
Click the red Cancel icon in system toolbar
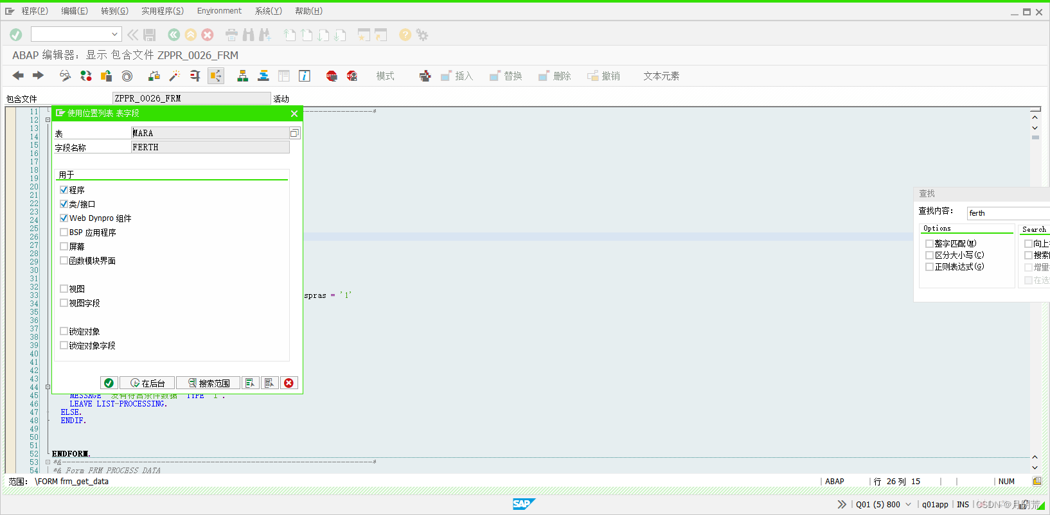(208, 35)
